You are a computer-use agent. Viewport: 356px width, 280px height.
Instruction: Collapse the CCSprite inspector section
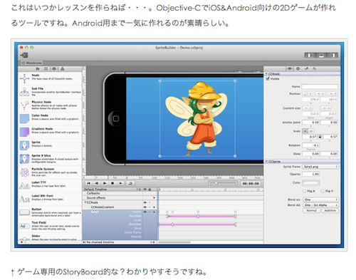point(266,162)
